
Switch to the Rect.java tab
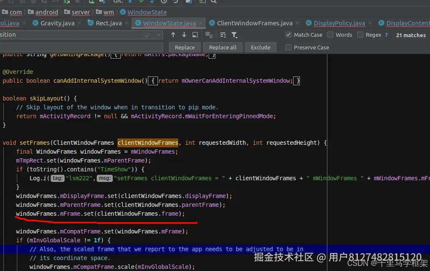click(109, 23)
